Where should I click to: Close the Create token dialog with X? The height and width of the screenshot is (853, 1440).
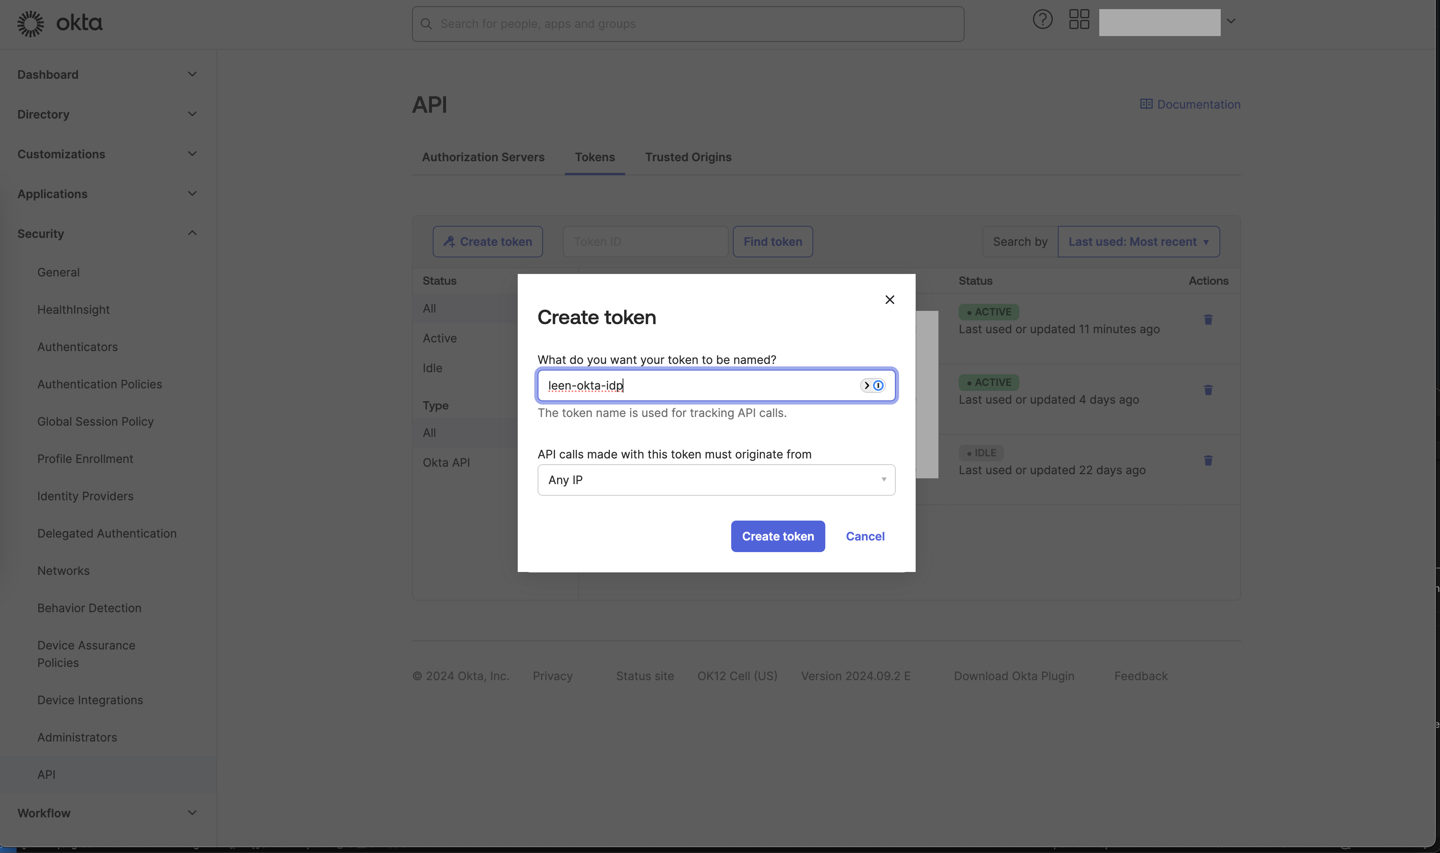889,300
